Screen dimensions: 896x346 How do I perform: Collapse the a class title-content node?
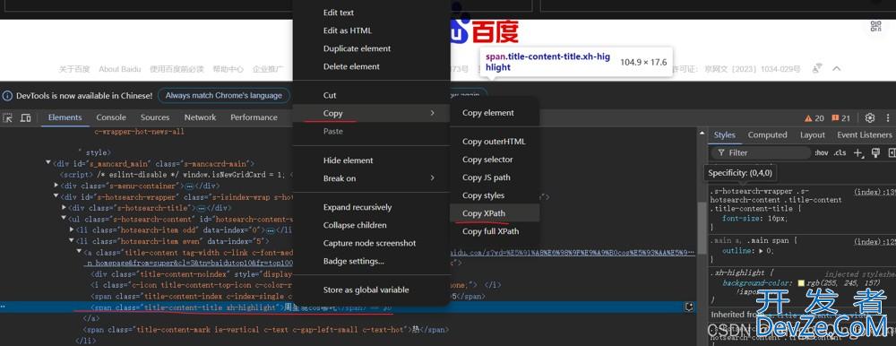coord(79,252)
